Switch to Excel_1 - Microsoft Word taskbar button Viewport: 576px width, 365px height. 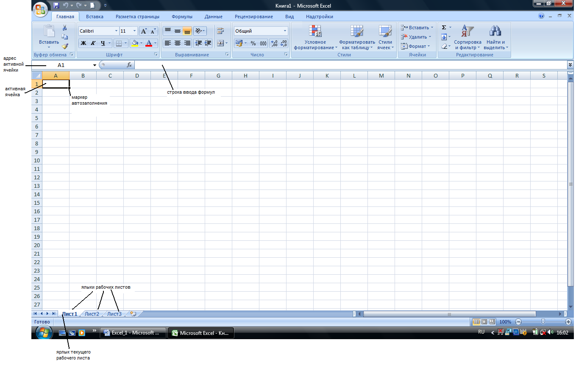pyautogui.click(x=133, y=333)
